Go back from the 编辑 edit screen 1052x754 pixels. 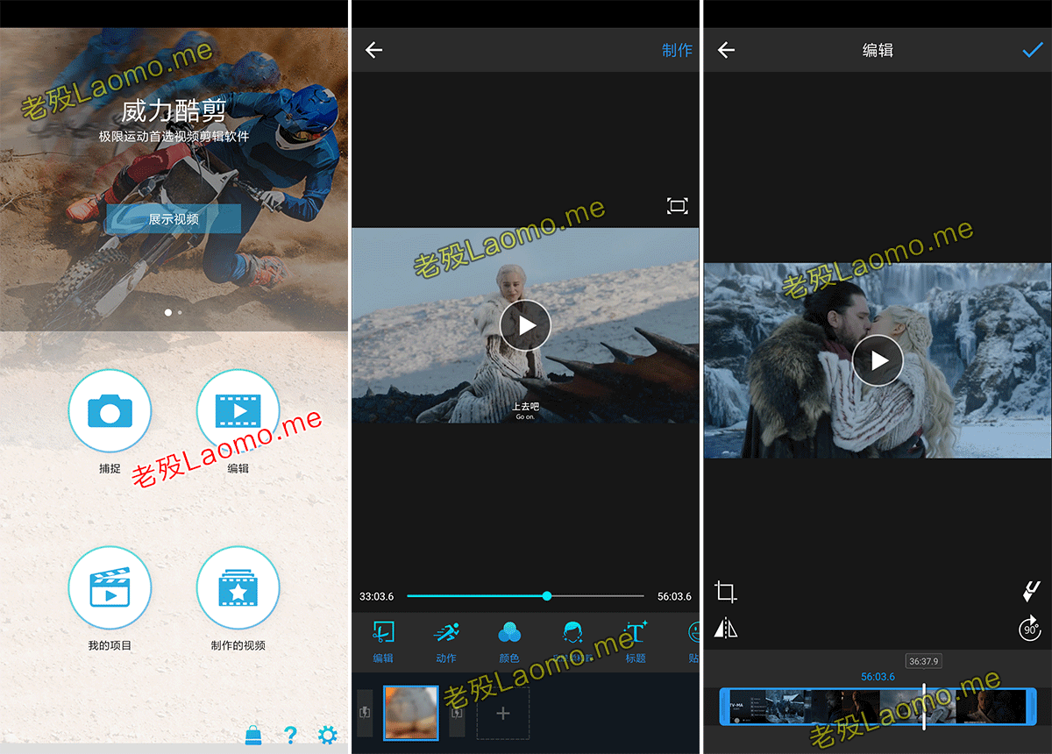click(x=726, y=51)
